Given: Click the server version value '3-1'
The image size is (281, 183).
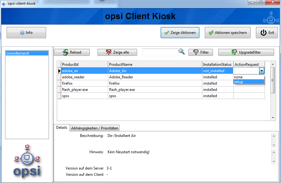Looking at the screenshot, I should pos(109,168).
